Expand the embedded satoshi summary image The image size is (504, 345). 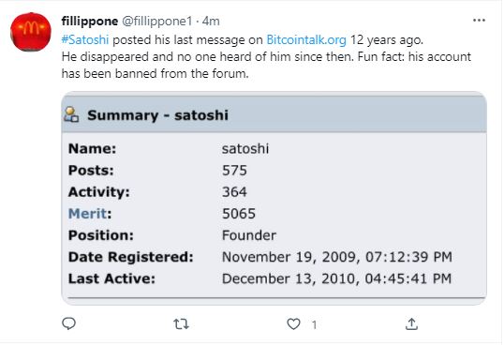tap(274, 199)
